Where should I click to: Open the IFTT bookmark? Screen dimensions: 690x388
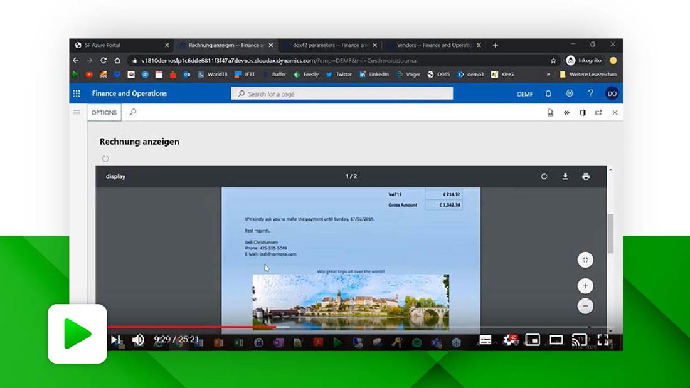tap(245, 75)
